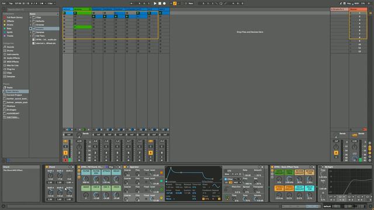Viewport: 374px width, 210px height.
Task: Click the New button in the control bar
Action: [x=191, y=3]
